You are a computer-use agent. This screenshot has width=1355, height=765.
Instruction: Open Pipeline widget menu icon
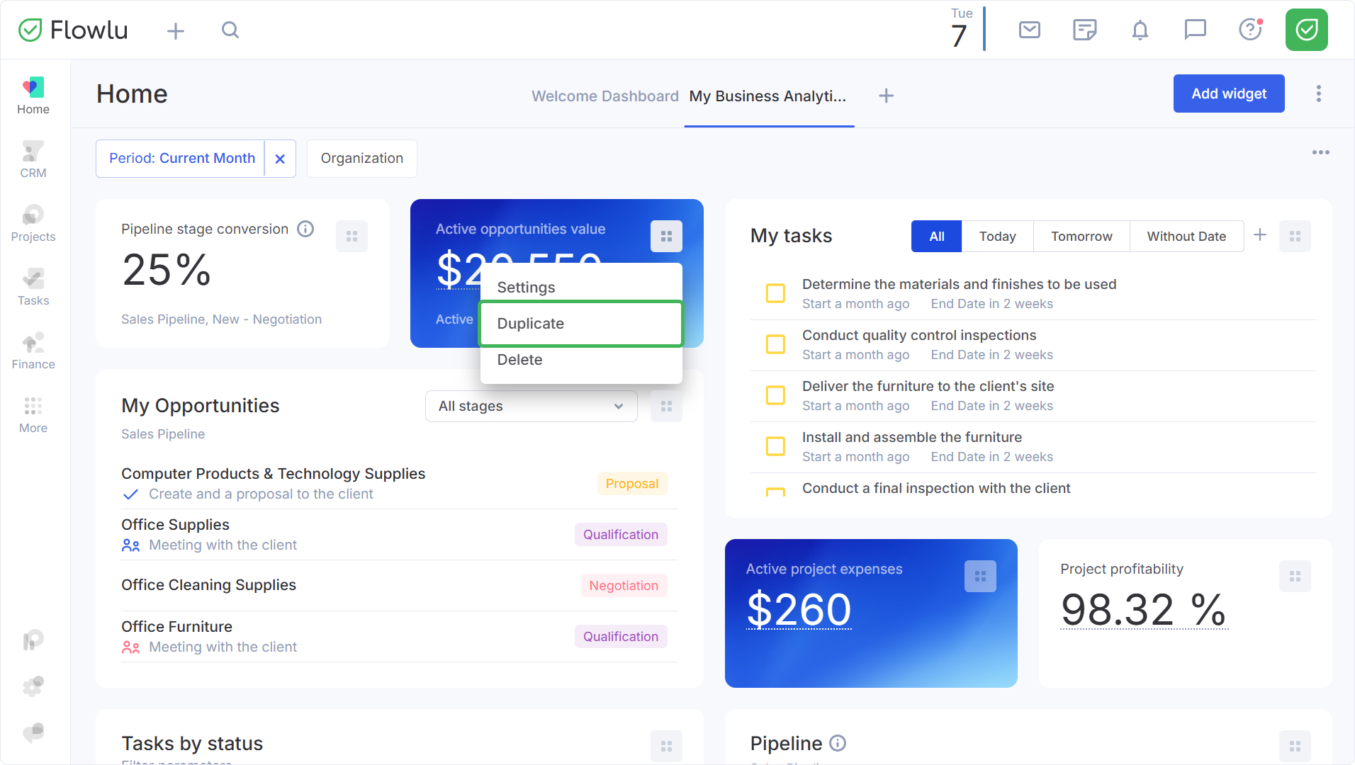(x=1295, y=747)
